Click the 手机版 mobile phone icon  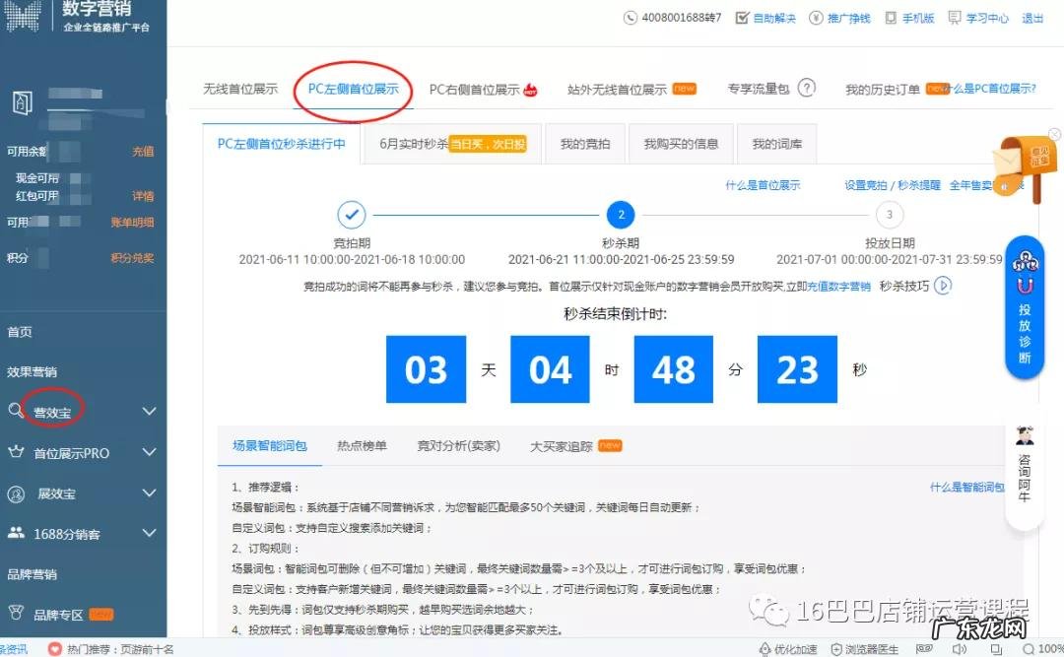click(x=893, y=17)
